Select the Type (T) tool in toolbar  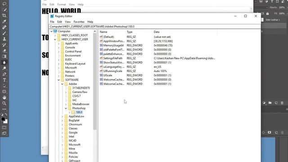click(x=4, y=80)
